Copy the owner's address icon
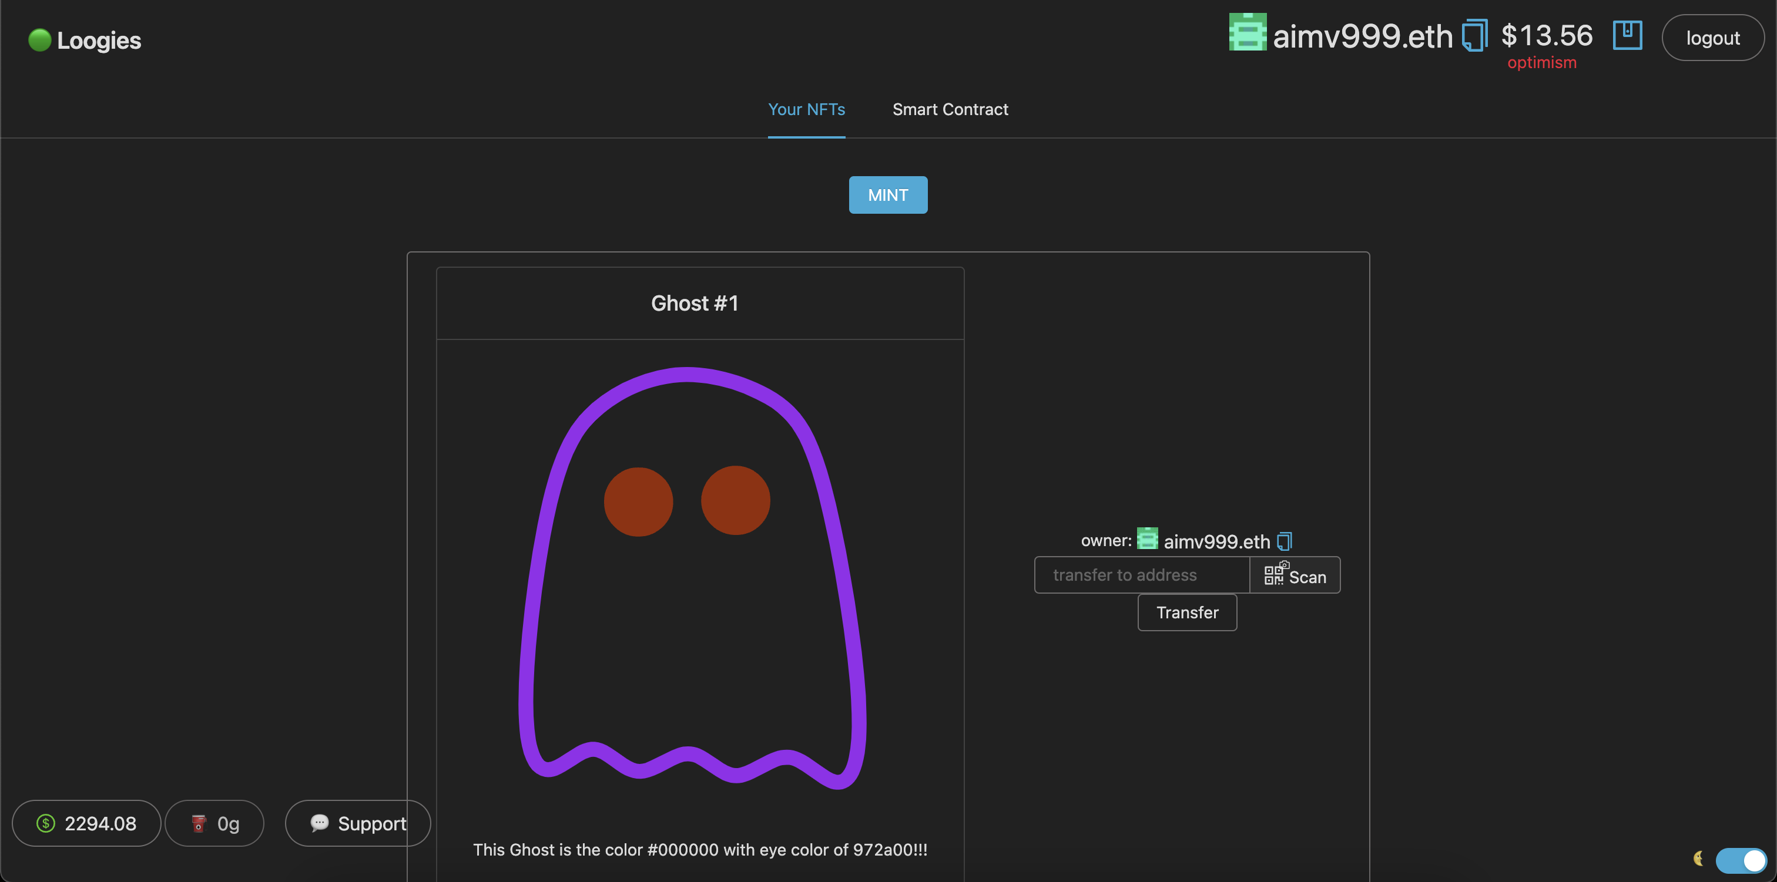 point(1284,541)
